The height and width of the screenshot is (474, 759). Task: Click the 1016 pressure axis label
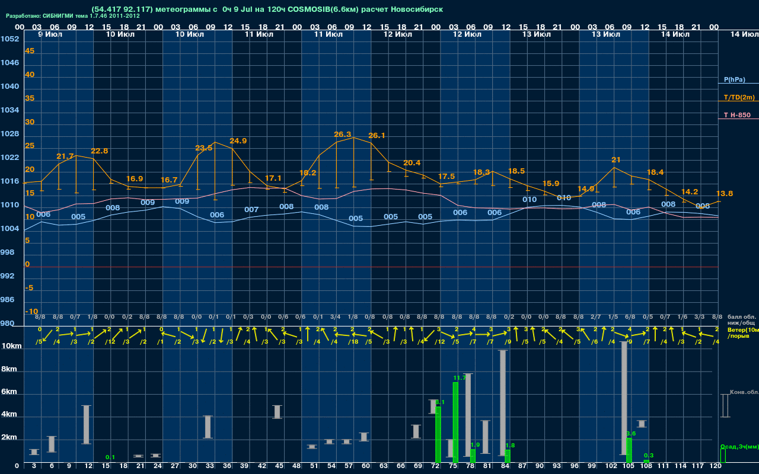9,181
